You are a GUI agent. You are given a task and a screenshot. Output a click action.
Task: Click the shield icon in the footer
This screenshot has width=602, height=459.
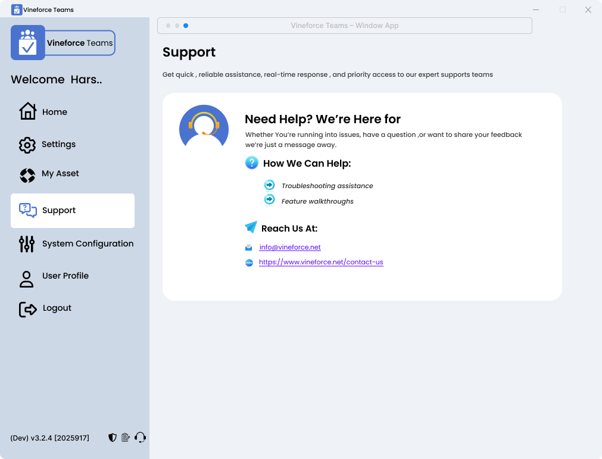(x=112, y=438)
